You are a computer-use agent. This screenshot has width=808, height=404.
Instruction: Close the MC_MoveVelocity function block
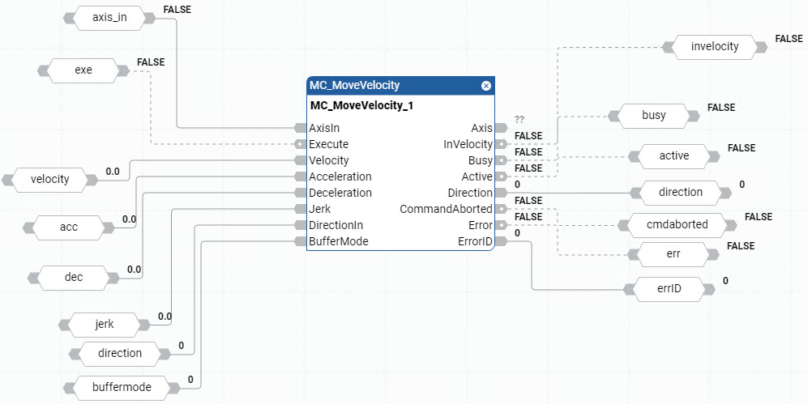point(485,86)
